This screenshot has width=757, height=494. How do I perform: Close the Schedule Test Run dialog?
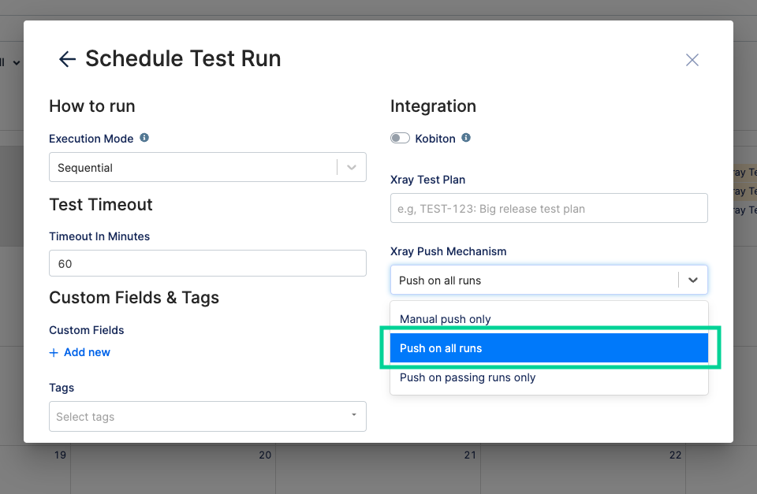tap(692, 60)
